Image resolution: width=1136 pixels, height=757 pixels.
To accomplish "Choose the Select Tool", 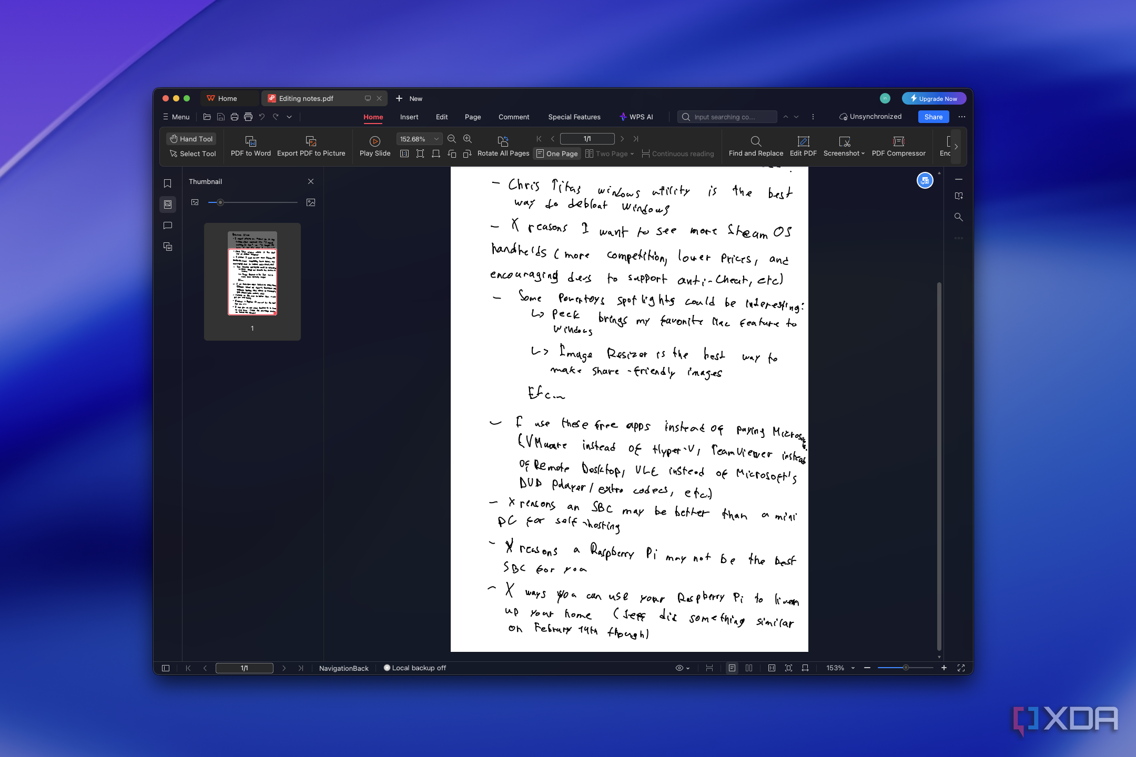I will tap(192, 154).
